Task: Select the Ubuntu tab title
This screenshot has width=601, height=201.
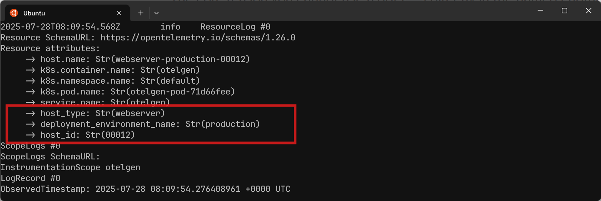Action: (34, 13)
